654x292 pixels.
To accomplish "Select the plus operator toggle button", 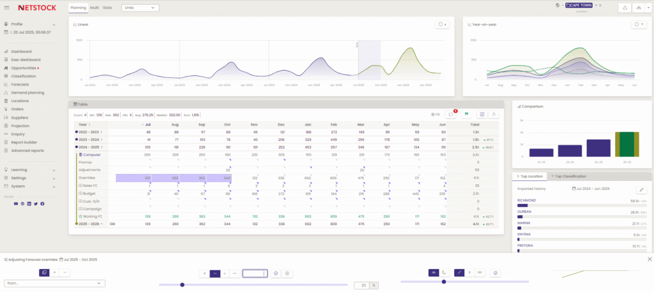I will (204, 273).
